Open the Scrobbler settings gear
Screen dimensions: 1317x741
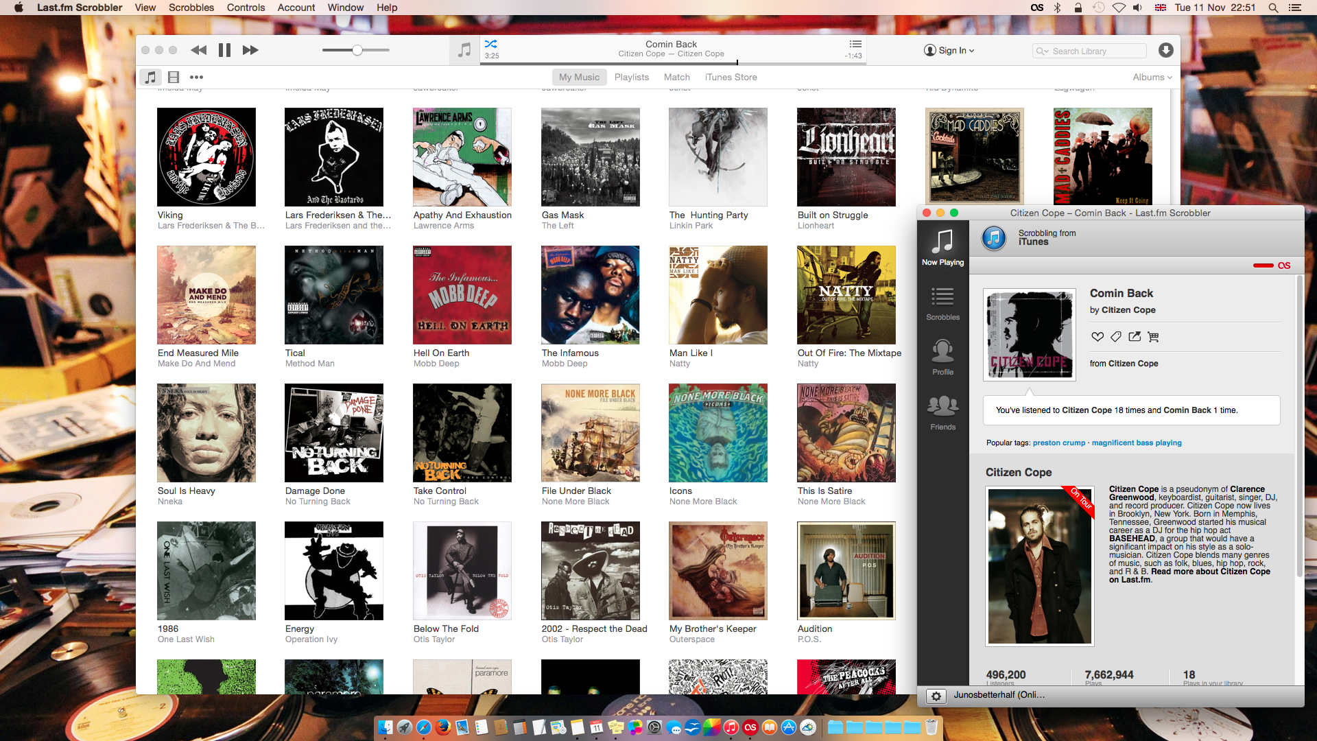point(936,696)
